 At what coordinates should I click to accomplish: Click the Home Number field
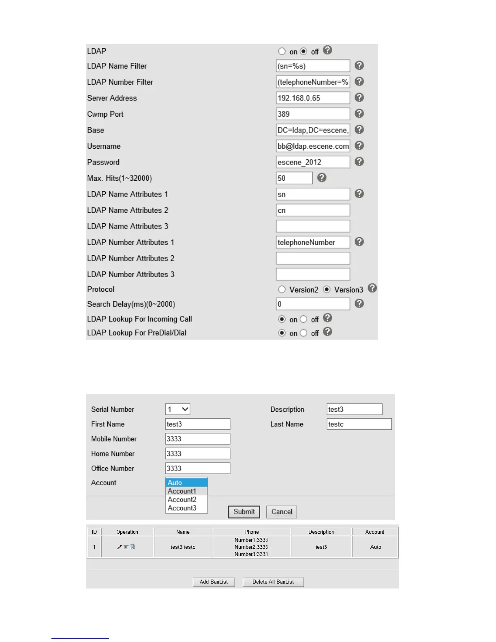[198, 454]
